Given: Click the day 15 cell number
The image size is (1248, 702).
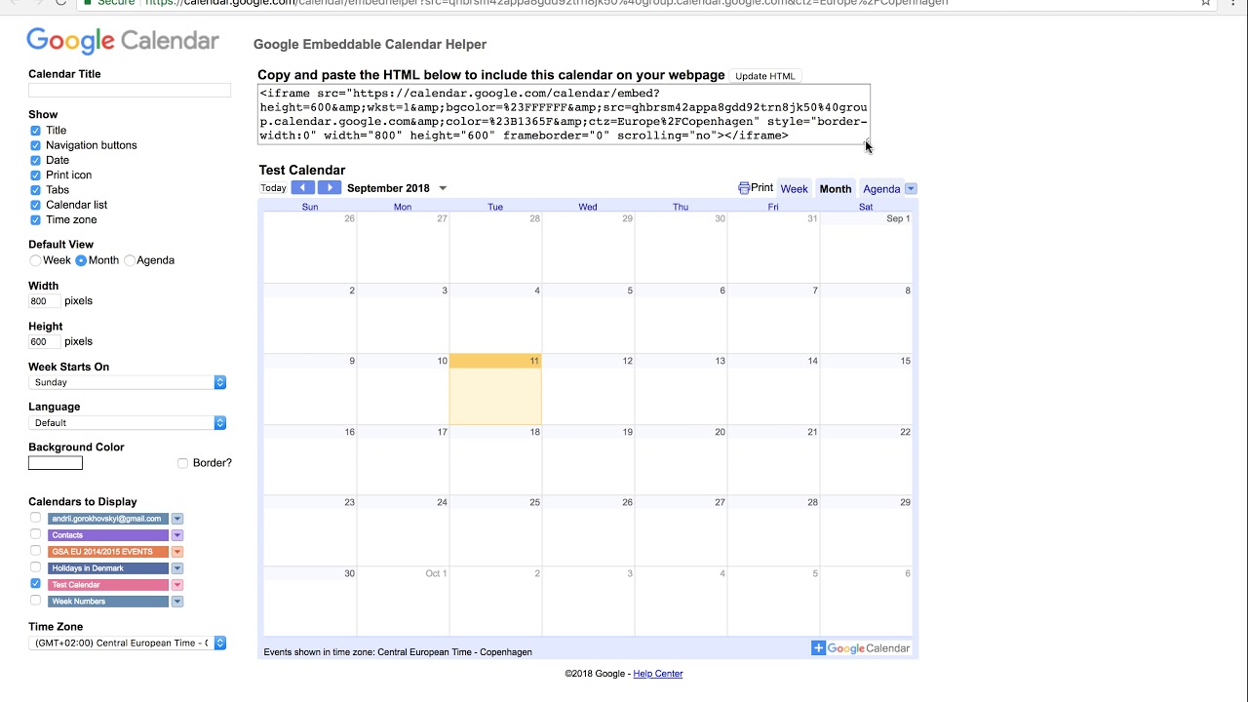Looking at the screenshot, I should (x=905, y=361).
